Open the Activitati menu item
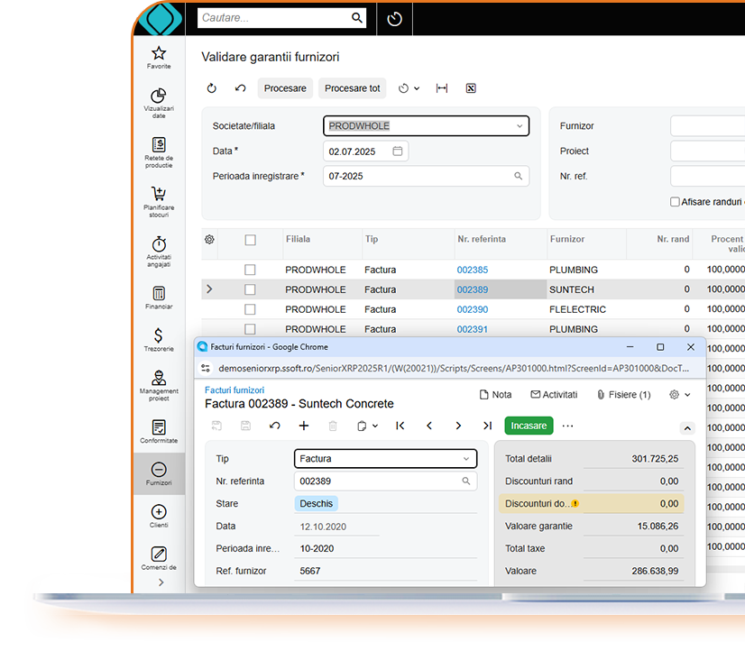The height and width of the screenshot is (660, 745). tap(554, 395)
